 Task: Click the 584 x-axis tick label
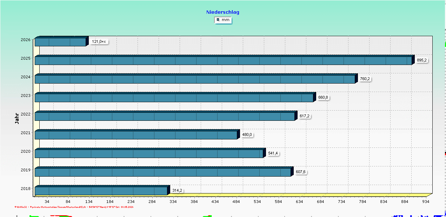click(278, 202)
